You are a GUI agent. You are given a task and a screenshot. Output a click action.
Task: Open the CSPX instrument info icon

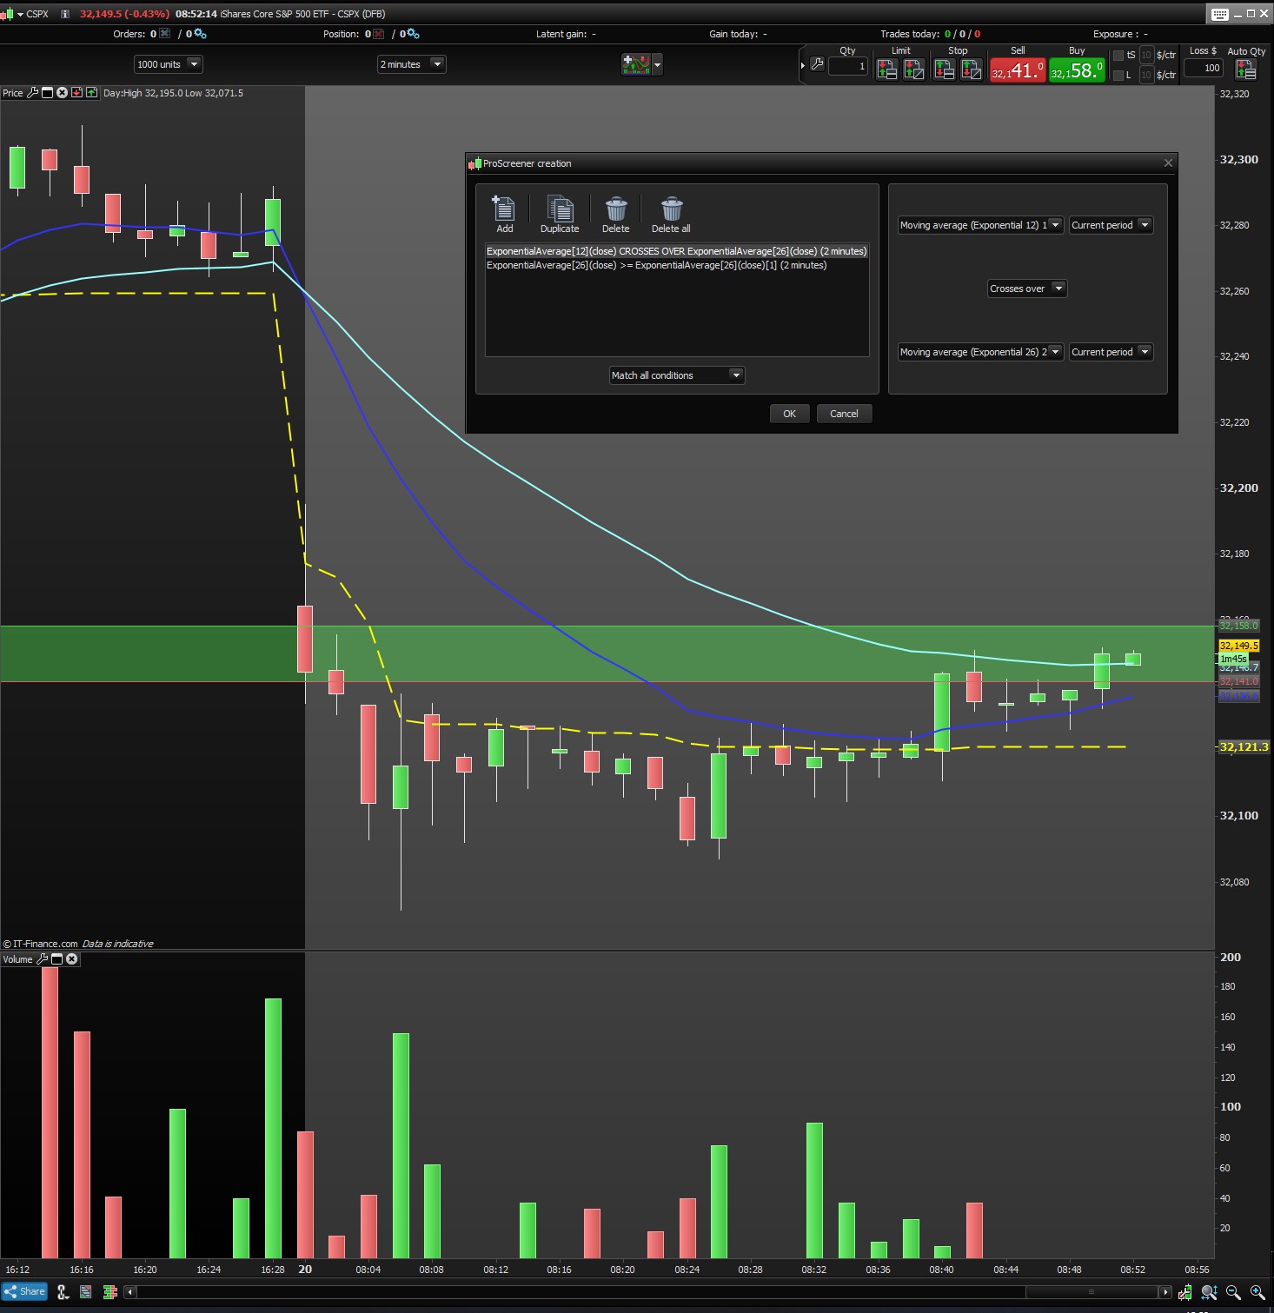[65, 14]
